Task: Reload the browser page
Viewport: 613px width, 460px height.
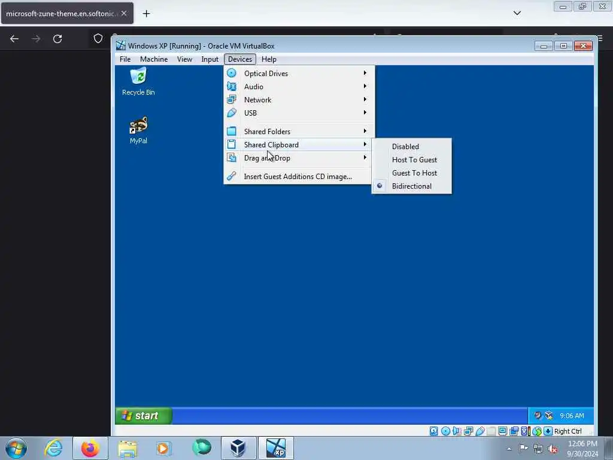Action: point(57,39)
